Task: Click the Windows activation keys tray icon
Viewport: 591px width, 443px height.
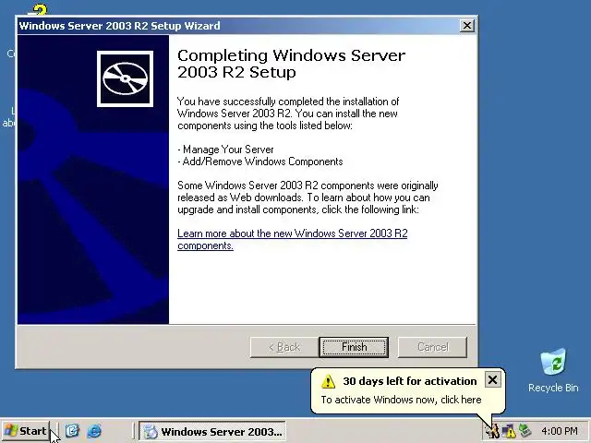Action: click(493, 431)
